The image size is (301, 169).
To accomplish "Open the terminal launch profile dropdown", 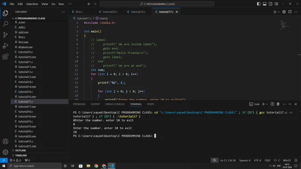I will 267,104.
